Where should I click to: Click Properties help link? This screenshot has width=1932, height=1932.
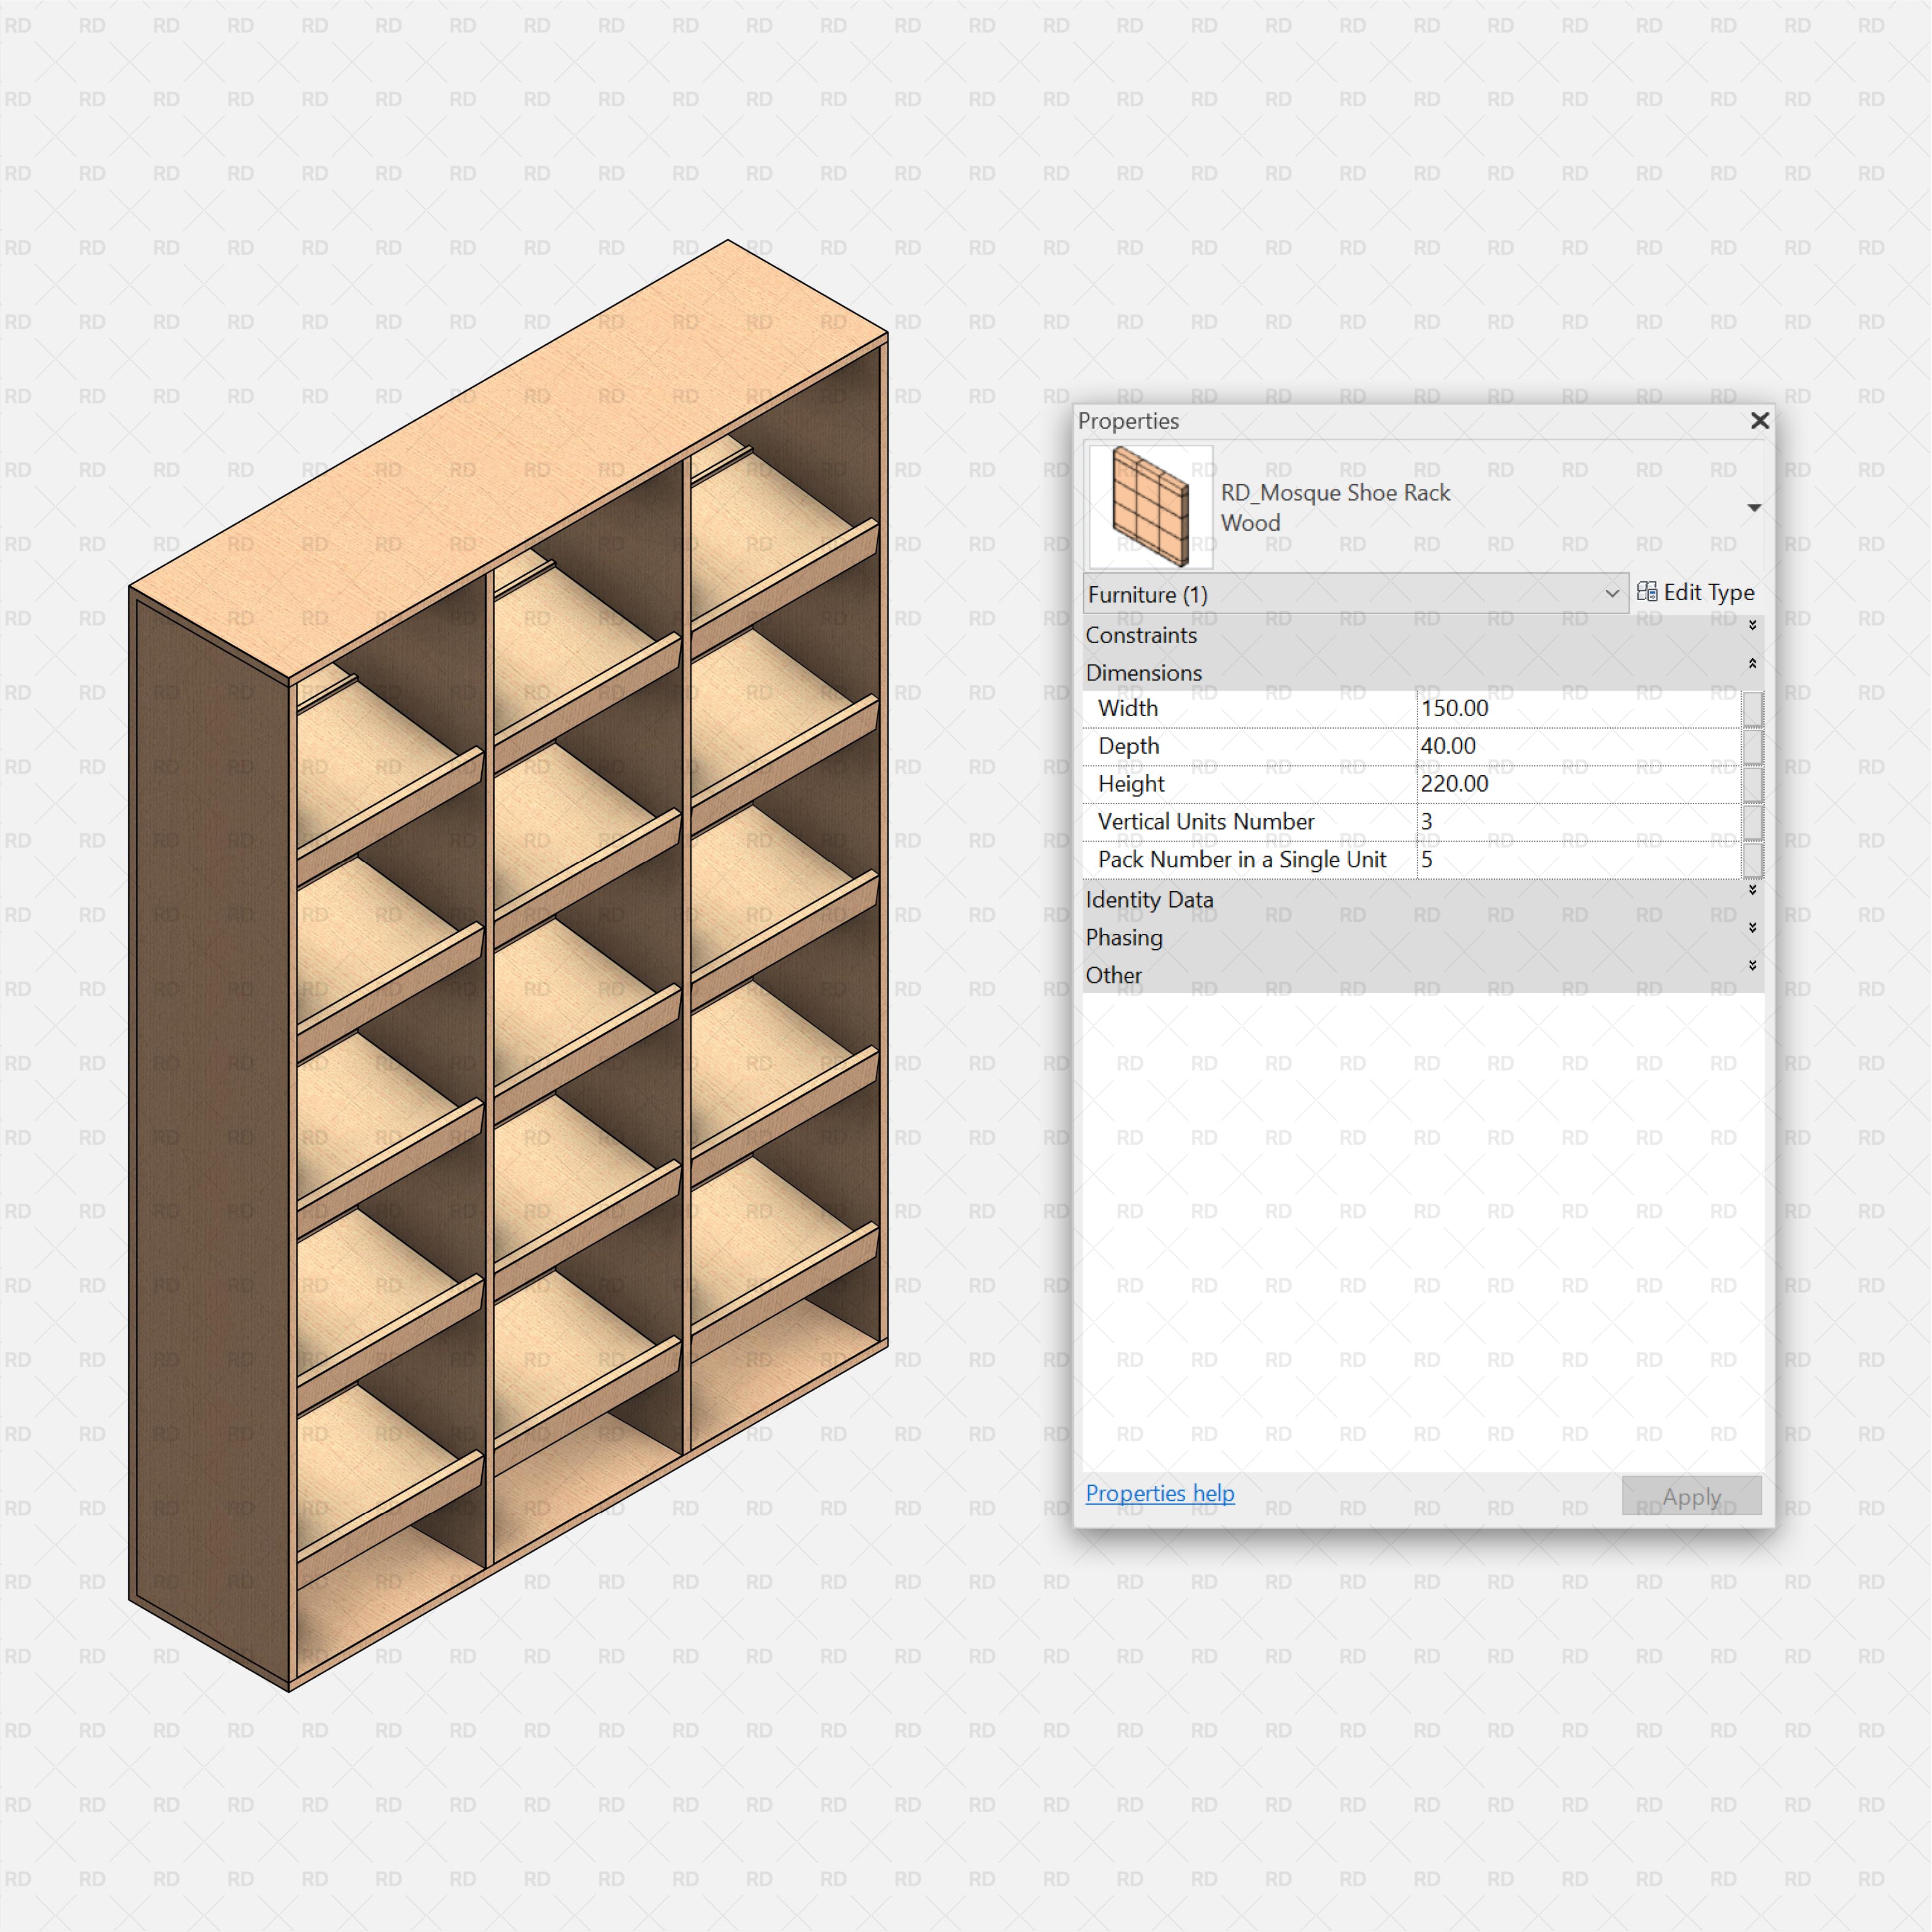point(1159,1493)
